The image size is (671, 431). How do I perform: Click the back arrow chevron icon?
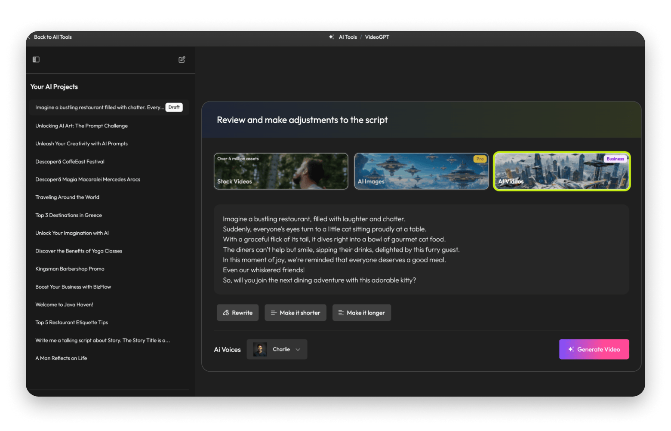click(x=29, y=37)
